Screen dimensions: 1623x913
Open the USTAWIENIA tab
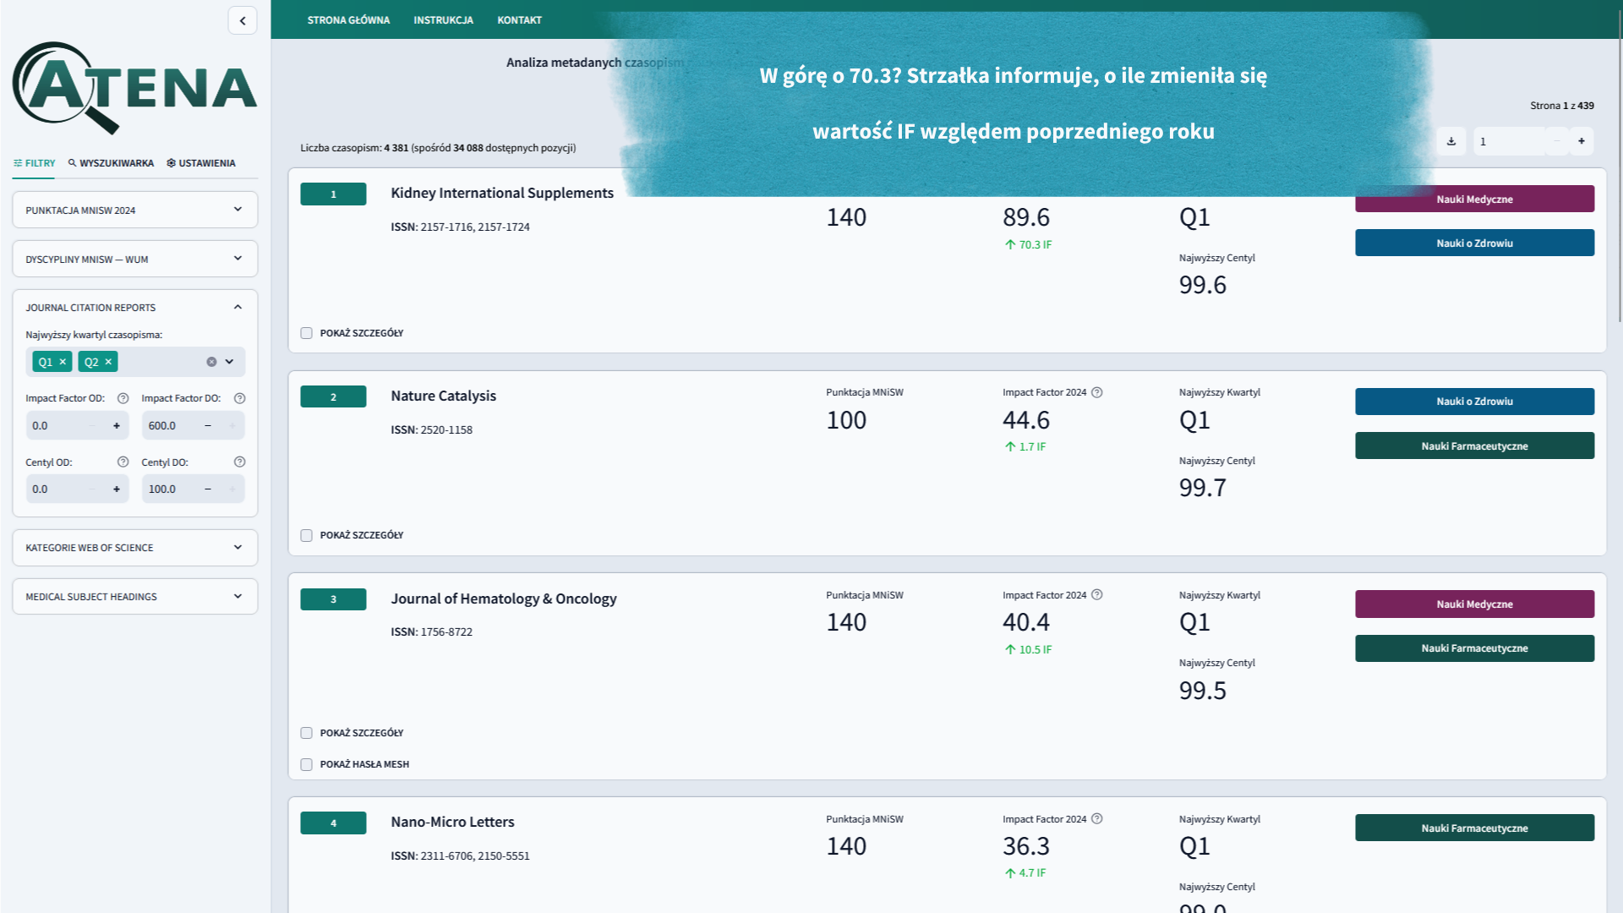point(201,163)
